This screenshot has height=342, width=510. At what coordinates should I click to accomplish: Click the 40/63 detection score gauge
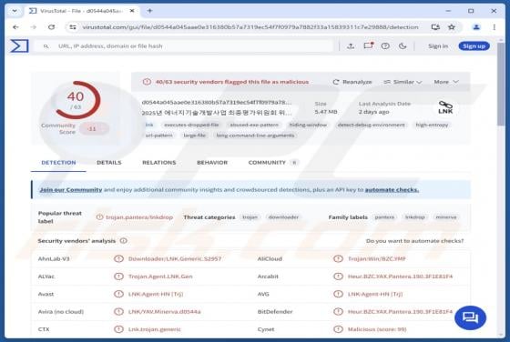76,100
